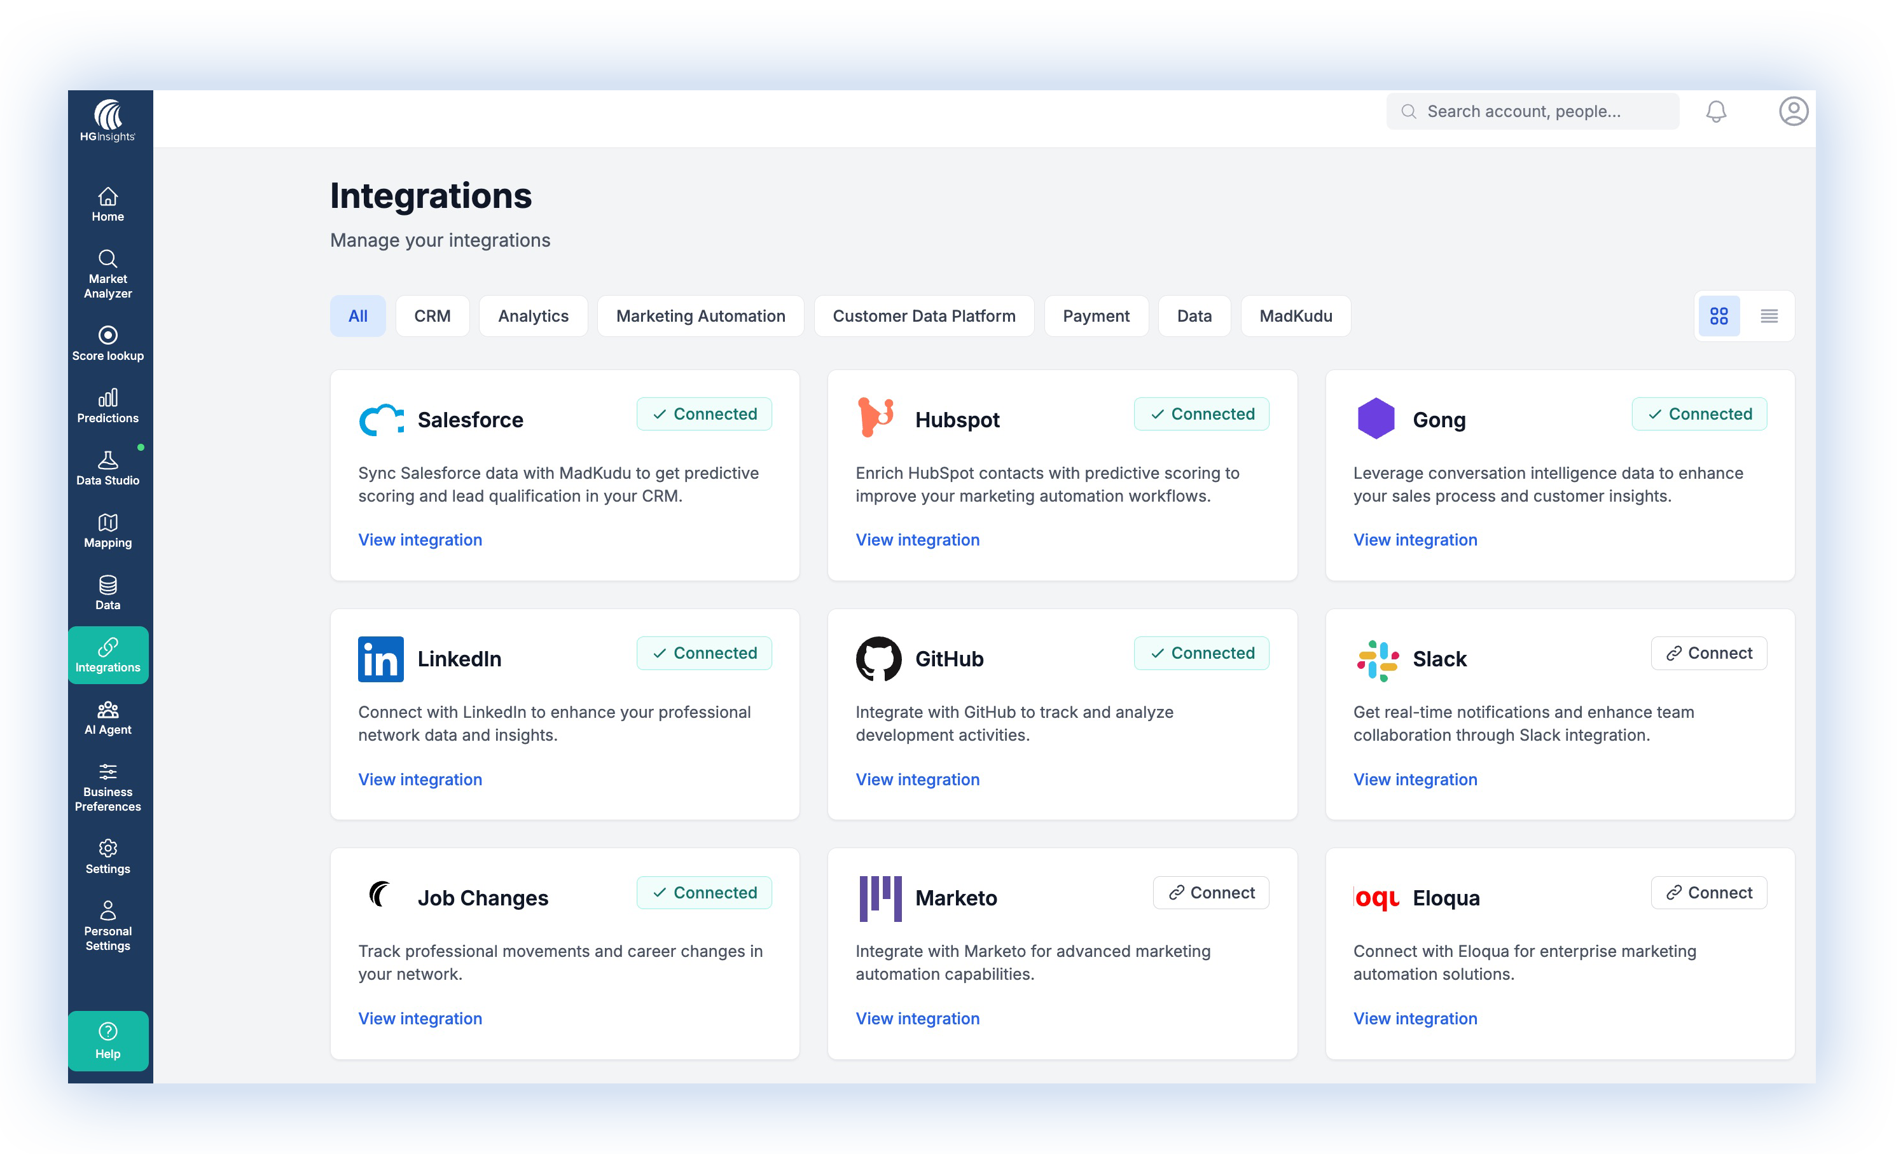The width and height of the screenshot is (1903, 1154).
Task: Open Business Preferences in sidebar
Action: [107, 787]
